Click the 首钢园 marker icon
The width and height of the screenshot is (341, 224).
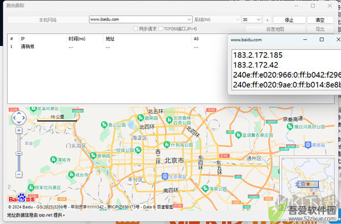tap(93, 155)
